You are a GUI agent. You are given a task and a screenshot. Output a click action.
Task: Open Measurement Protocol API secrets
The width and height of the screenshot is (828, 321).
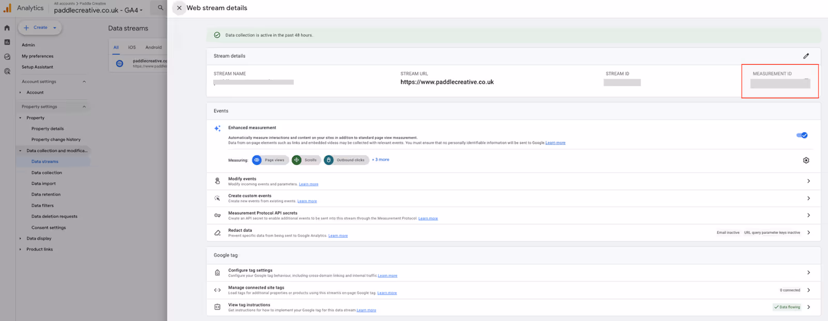(x=513, y=215)
